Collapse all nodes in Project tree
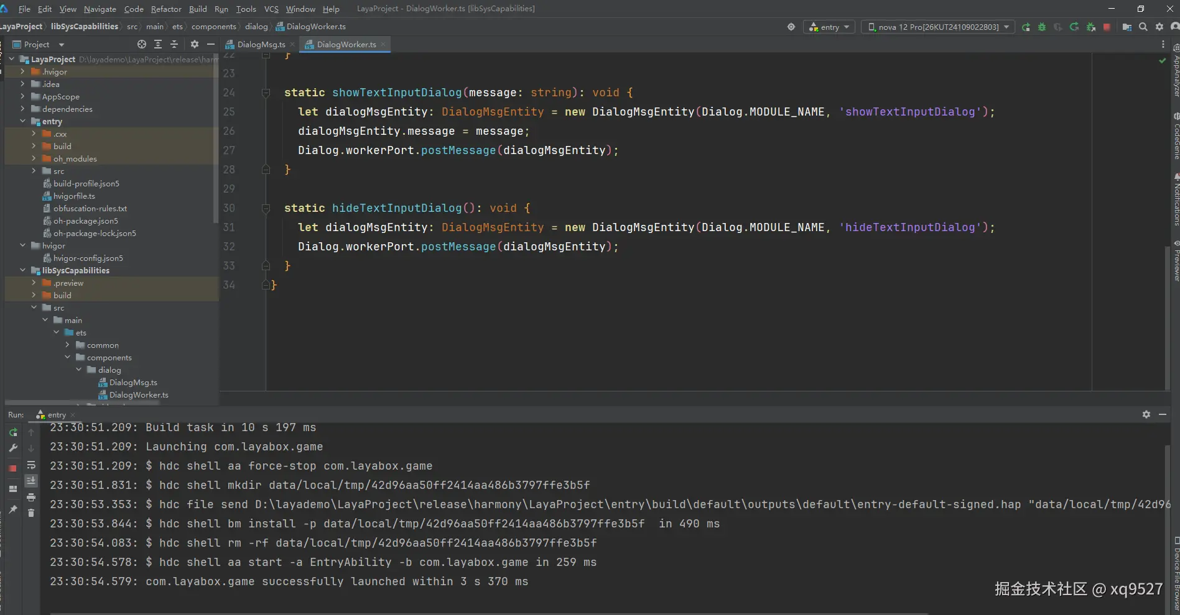 (x=174, y=44)
